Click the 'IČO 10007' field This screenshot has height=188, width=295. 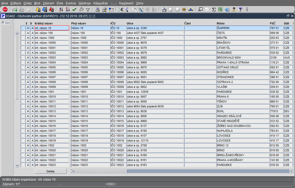pyautogui.click(x=118, y=77)
